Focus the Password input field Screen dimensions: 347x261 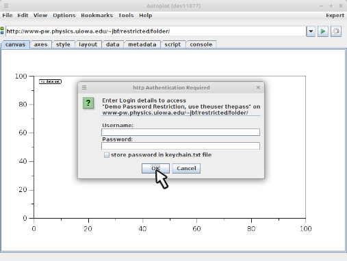[181, 146]
